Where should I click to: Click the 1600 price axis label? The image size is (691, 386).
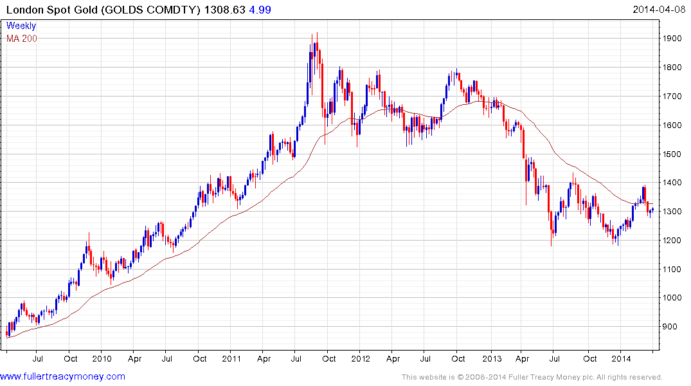tap(672, 125)
